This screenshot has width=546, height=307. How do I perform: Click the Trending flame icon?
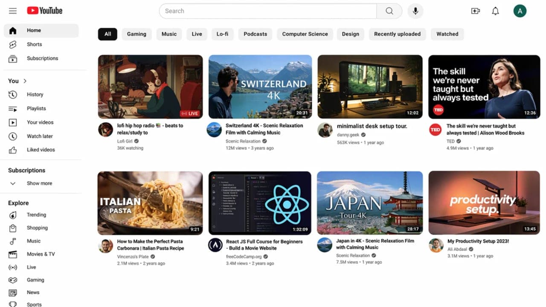tap(13, 215)
